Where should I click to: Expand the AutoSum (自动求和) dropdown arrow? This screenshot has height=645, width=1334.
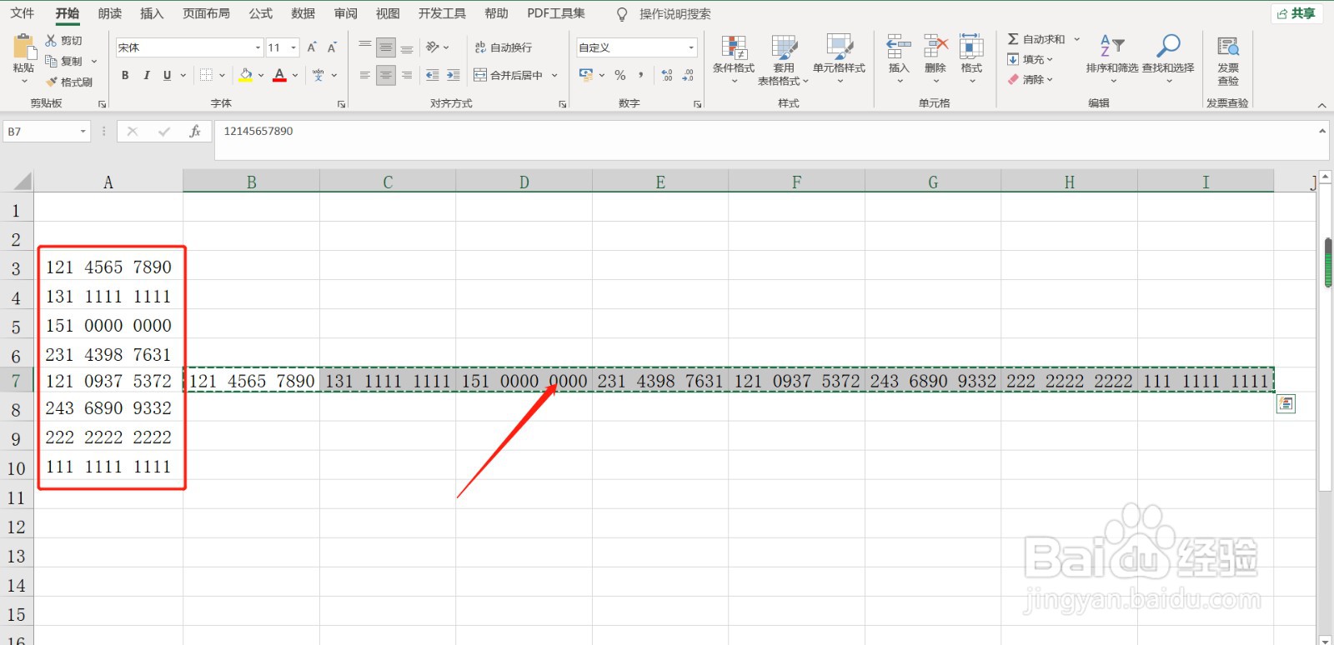1076,39
